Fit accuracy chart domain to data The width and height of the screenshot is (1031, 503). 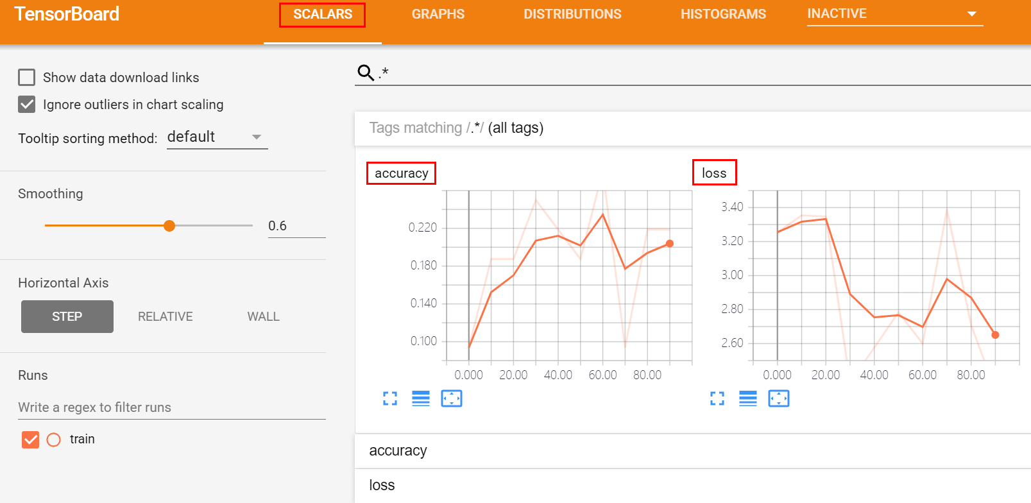click(x=452, y=398)
